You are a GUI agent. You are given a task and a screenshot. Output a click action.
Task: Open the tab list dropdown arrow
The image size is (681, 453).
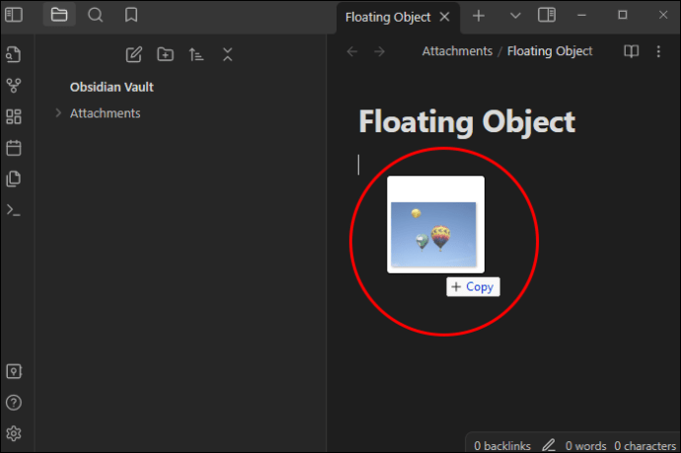click(x=515, y=16)
